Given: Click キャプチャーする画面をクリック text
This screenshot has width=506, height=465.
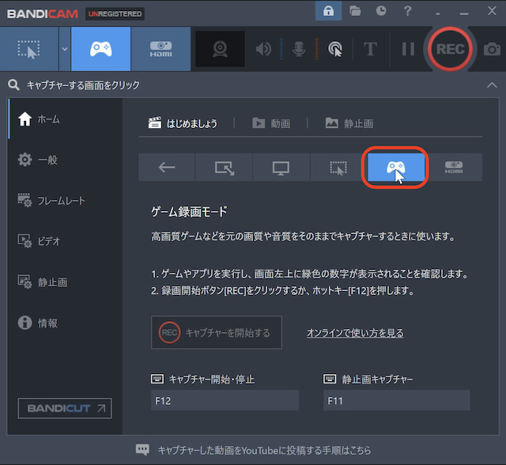Looking at the screenshot, I should [x=83, y=85].
